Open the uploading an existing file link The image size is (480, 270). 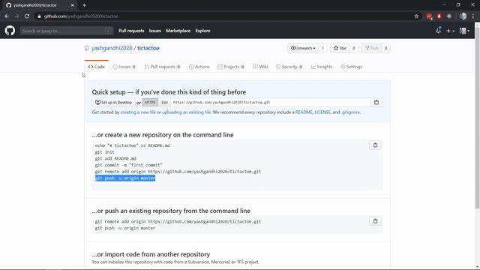point(186,112)
